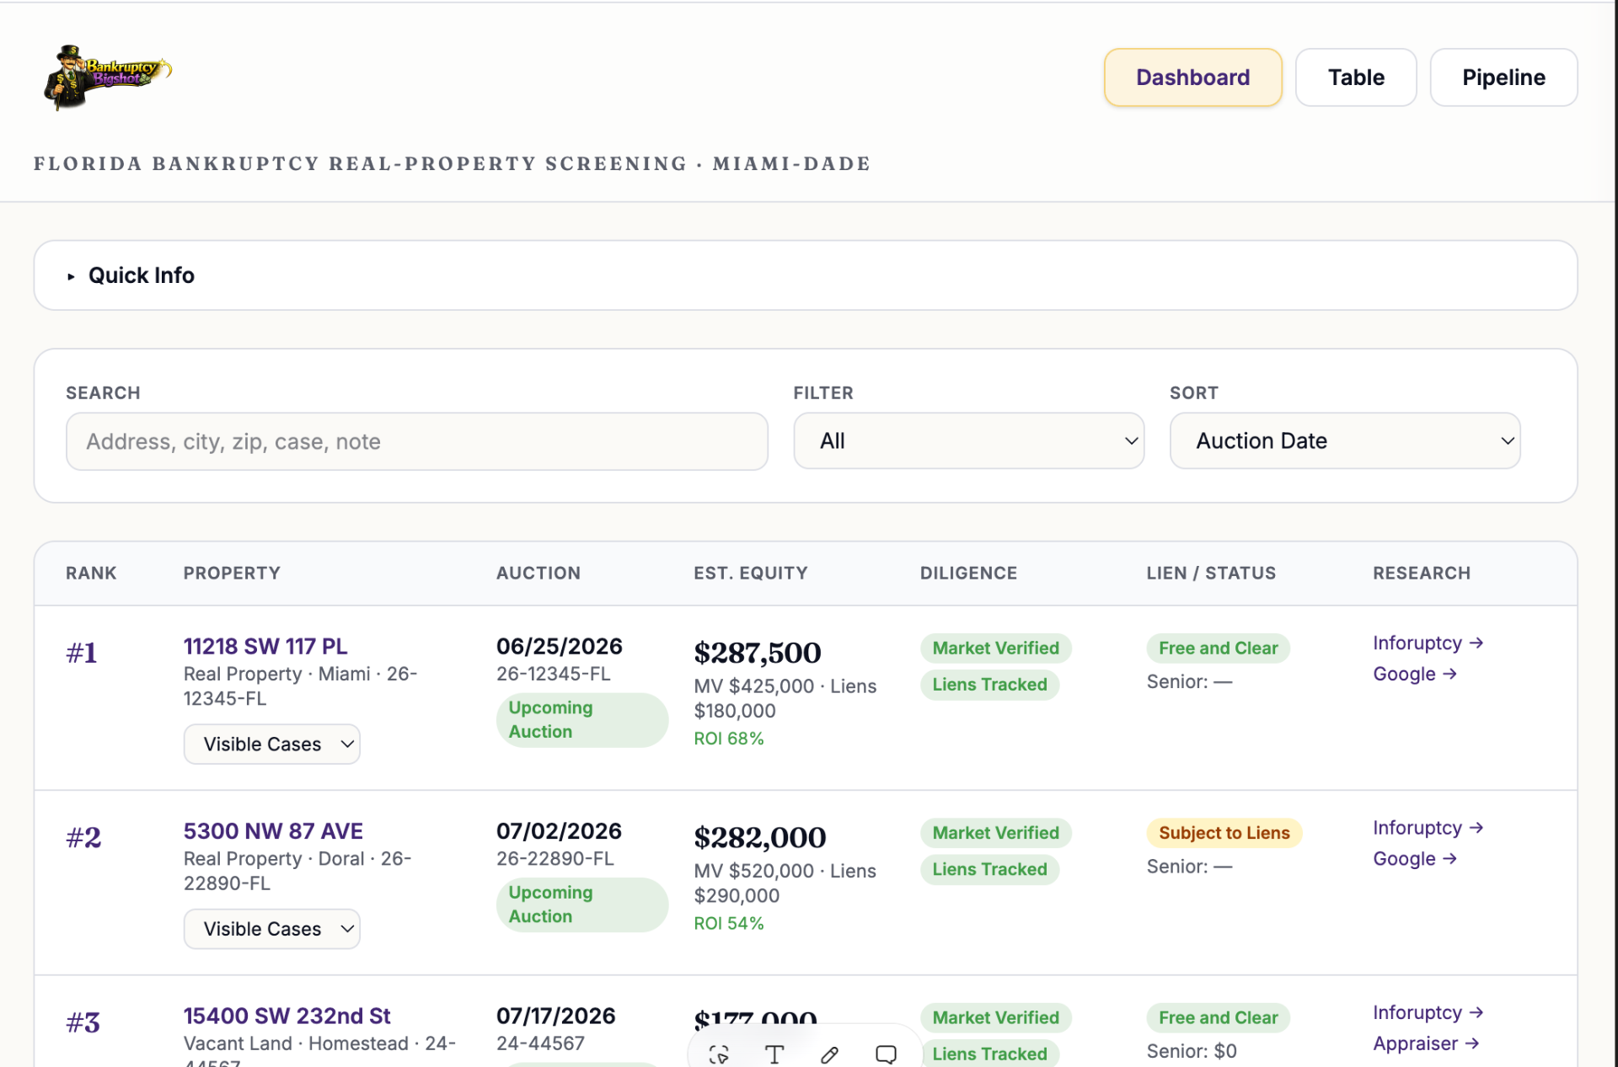Image resolution: width=1618 pixels, height=1067 pixels.
Task: Switch to the Table view tab
Action: coord(1356,77)
